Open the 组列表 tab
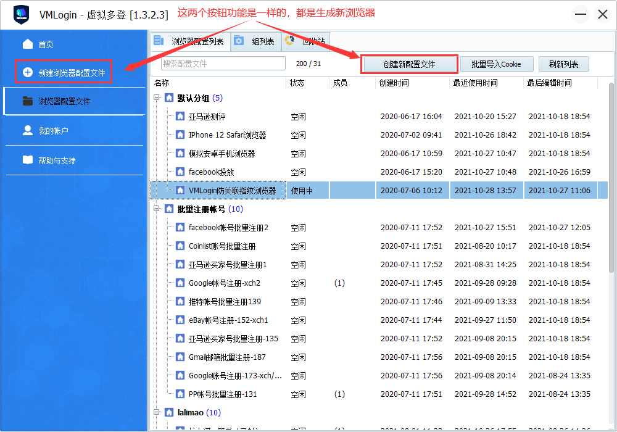 pyautogui.click(x=256, y=41)
